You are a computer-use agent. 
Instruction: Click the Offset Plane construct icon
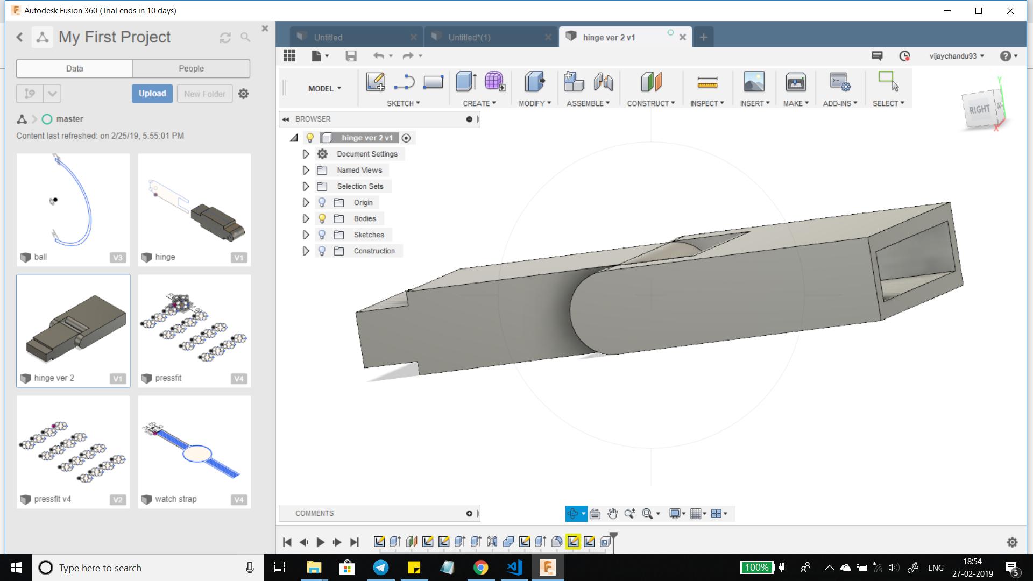tap(650, 82)
